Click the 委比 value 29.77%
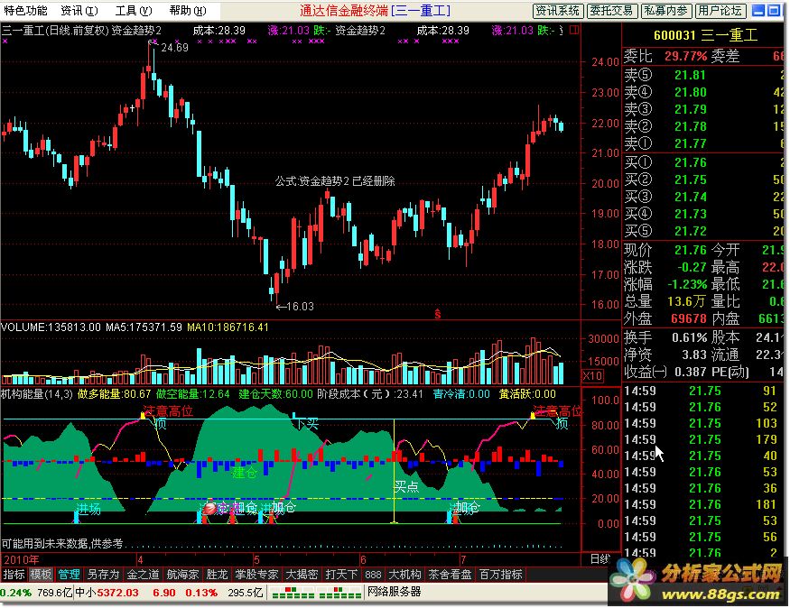Image resolution: width=790 pixels, height=608 pixels. (685, 56)
